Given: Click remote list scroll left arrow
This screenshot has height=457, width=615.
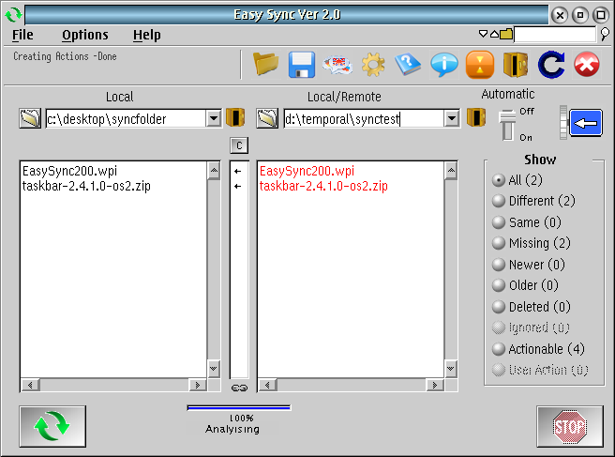Looking at the screenshot, I should pyautogui.click(x=267, y=385).
